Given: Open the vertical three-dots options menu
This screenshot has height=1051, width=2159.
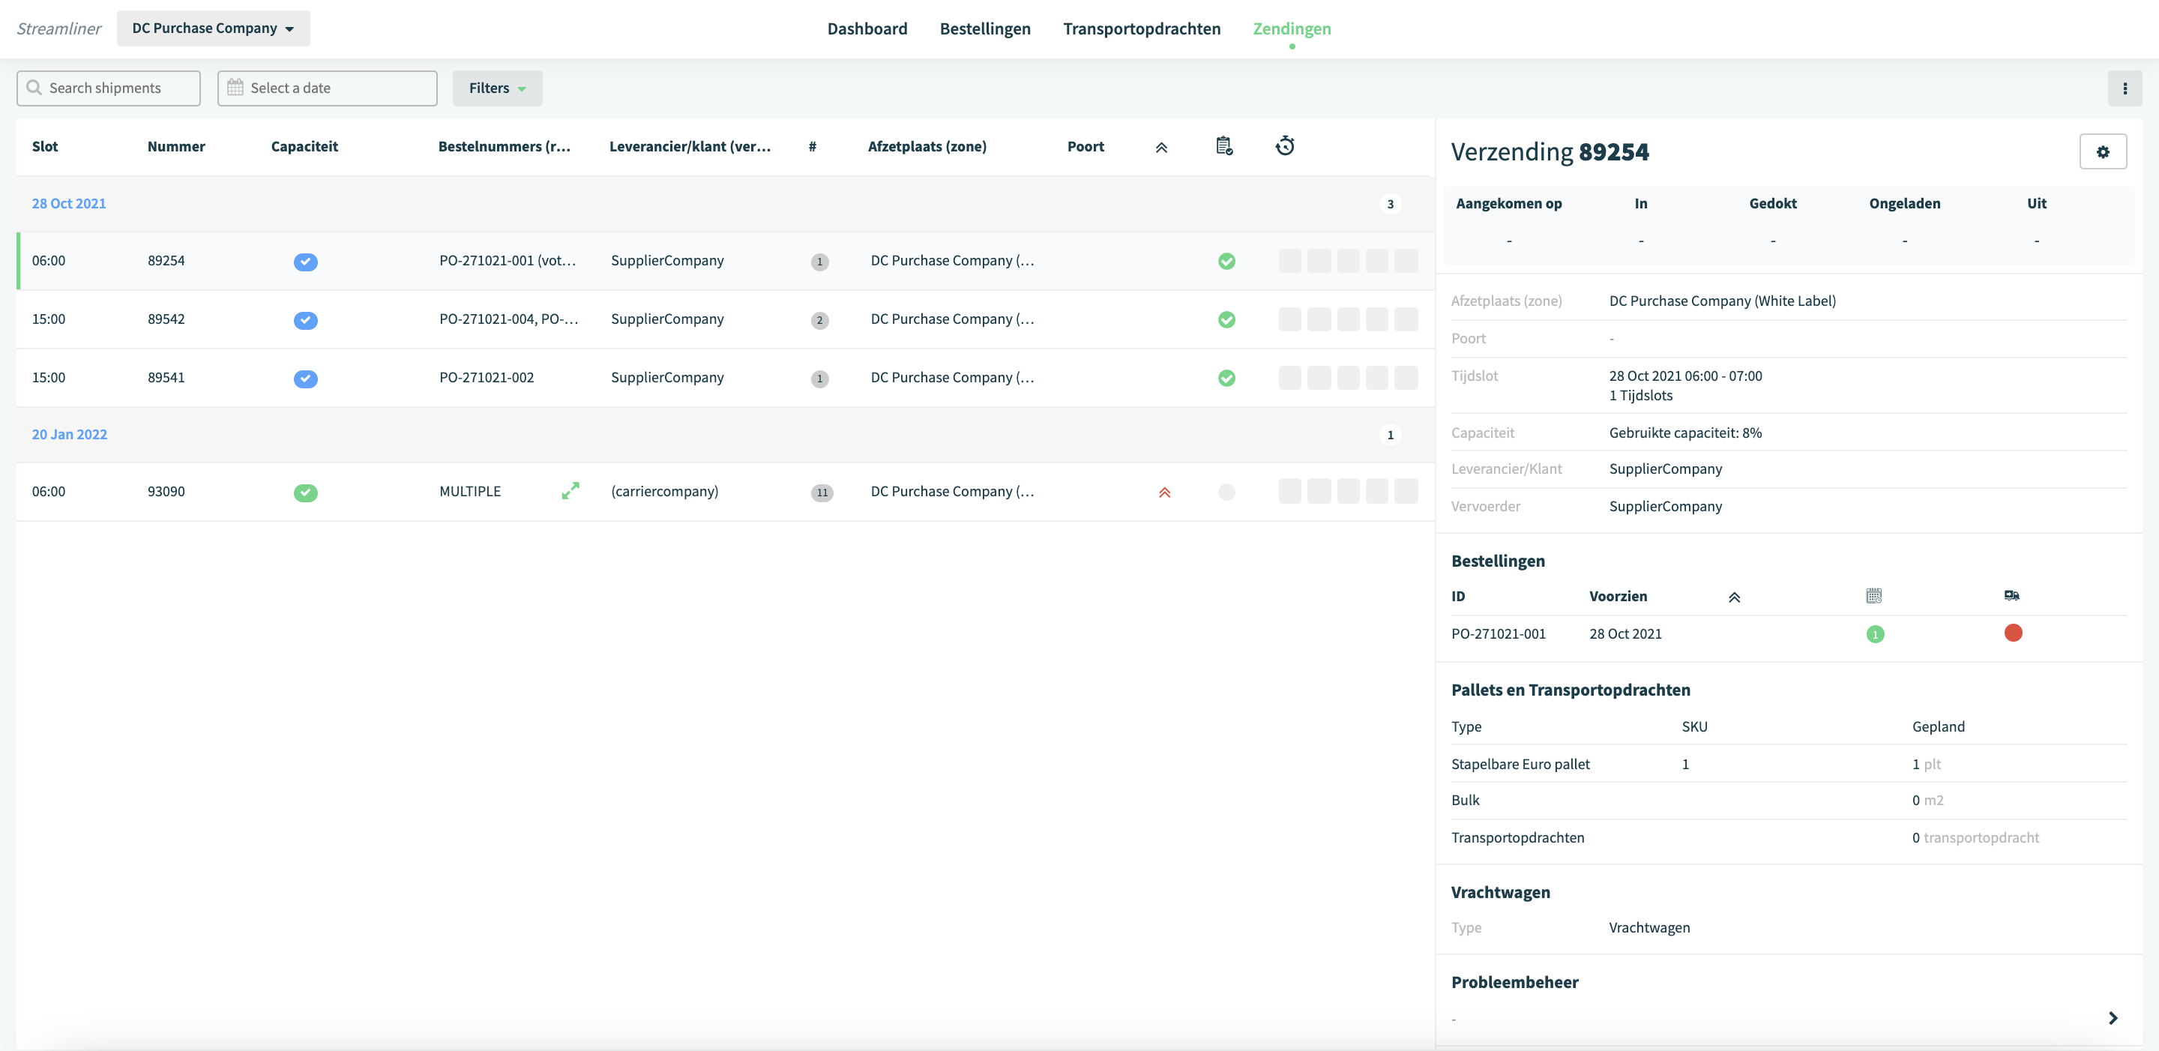Looking at the screenshot, I should point(2124,88).
